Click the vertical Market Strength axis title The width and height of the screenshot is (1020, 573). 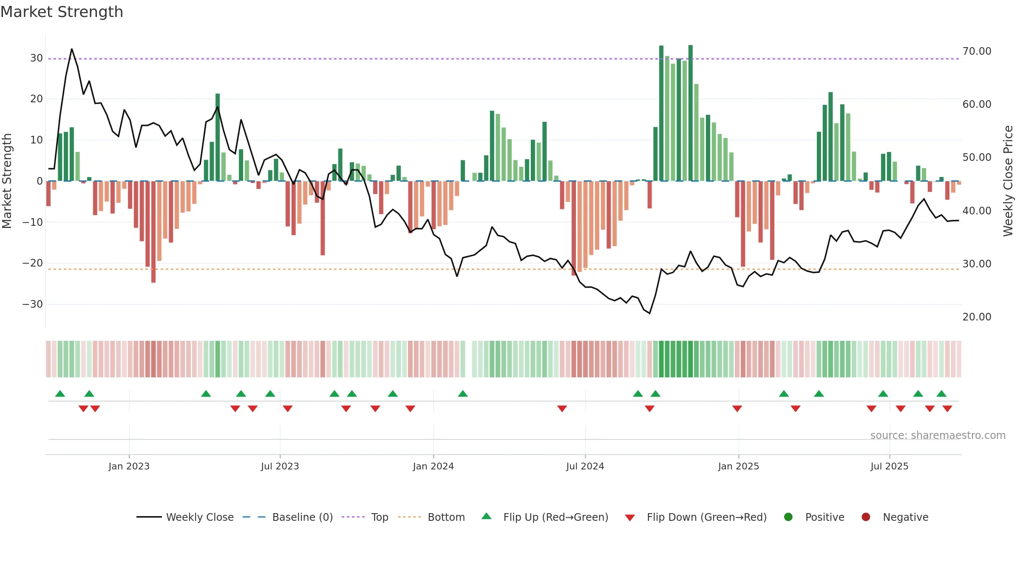click(7, 181)
